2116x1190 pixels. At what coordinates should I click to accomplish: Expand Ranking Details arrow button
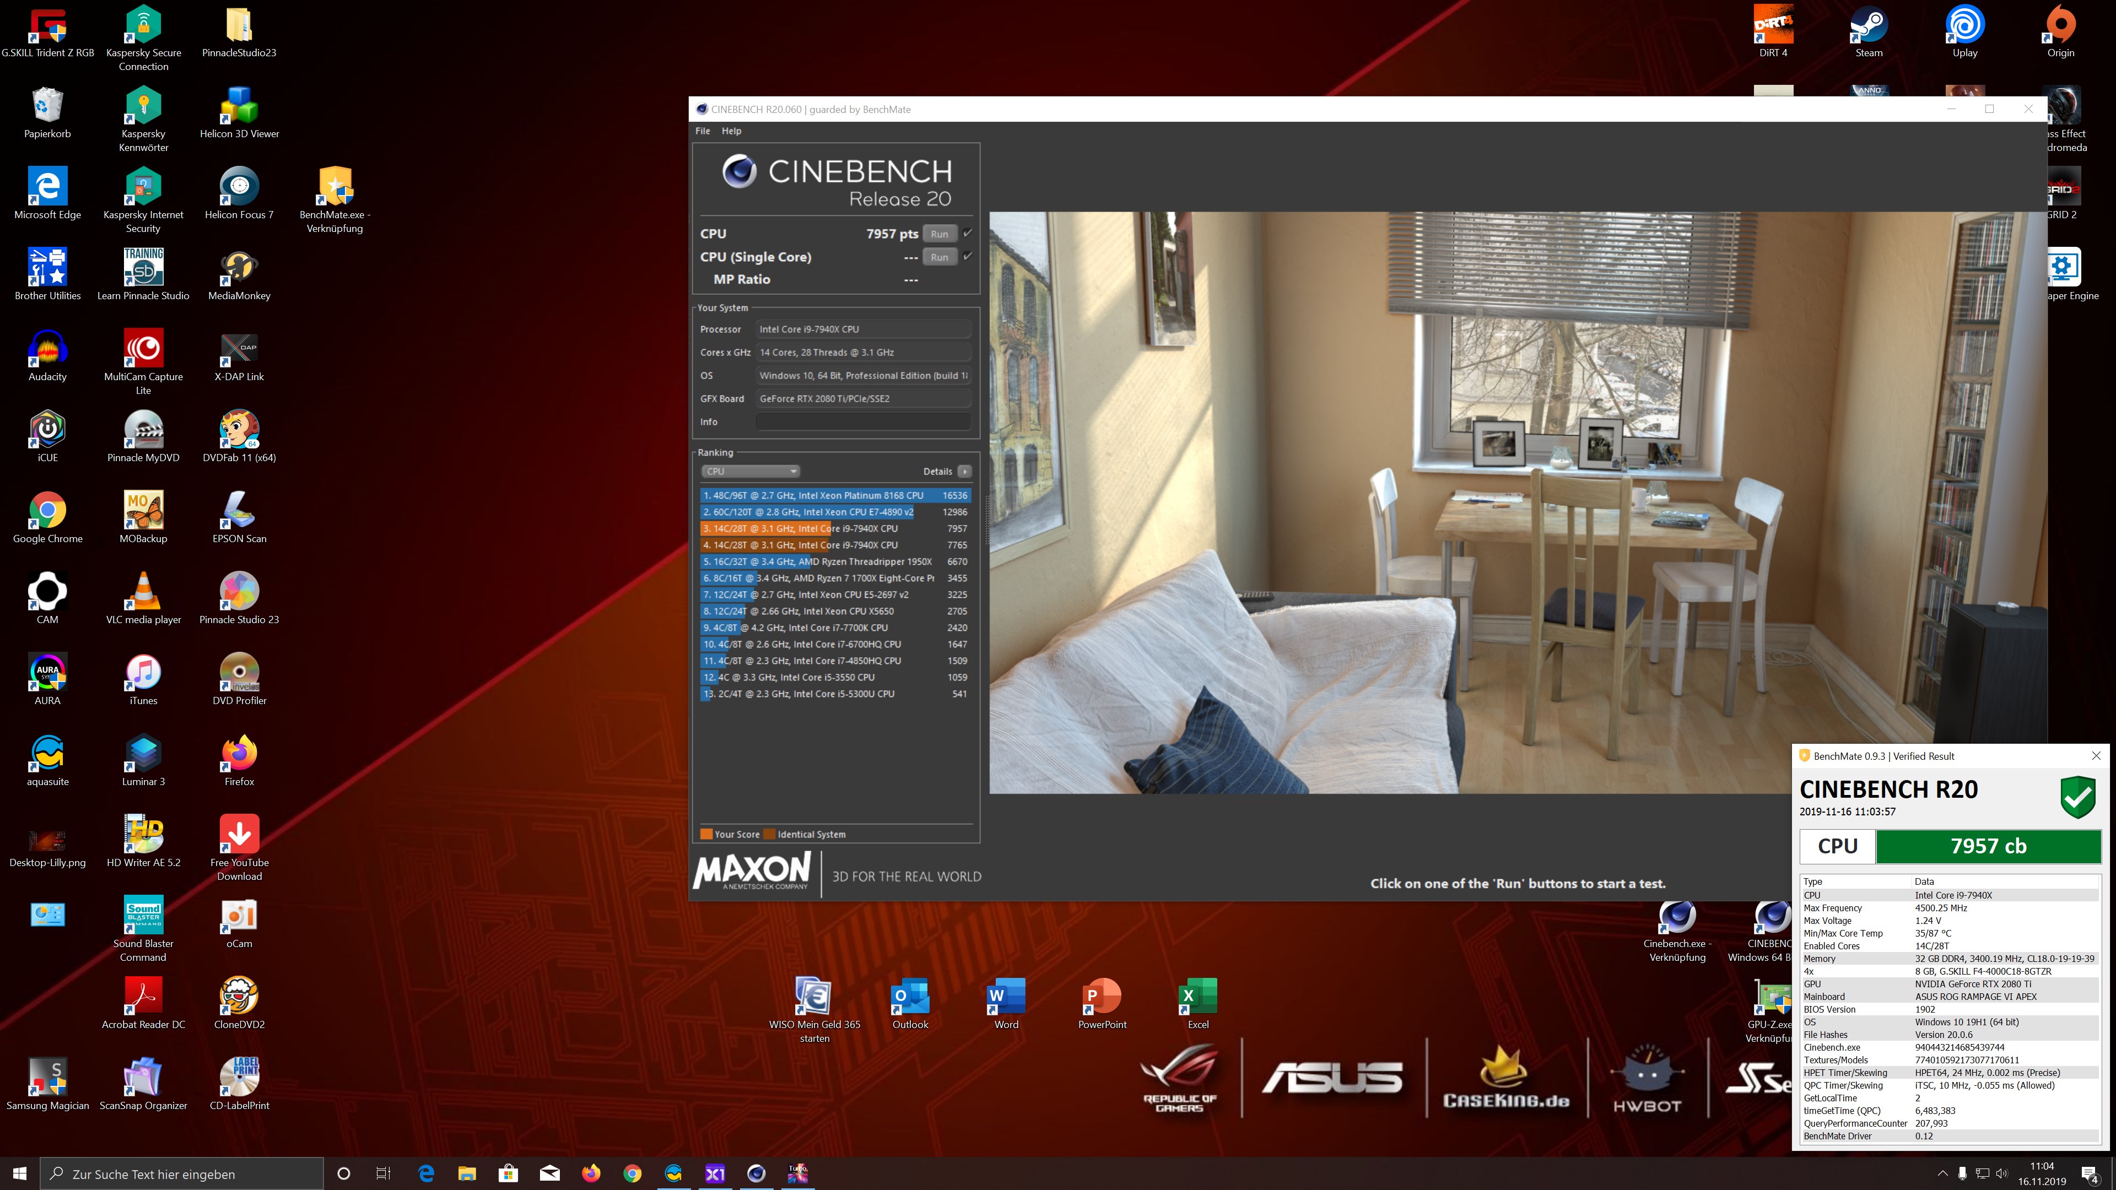(x=965, y=472)
